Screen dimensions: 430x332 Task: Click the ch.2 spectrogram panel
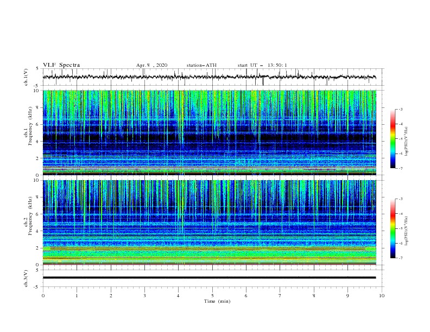(209, 222)
